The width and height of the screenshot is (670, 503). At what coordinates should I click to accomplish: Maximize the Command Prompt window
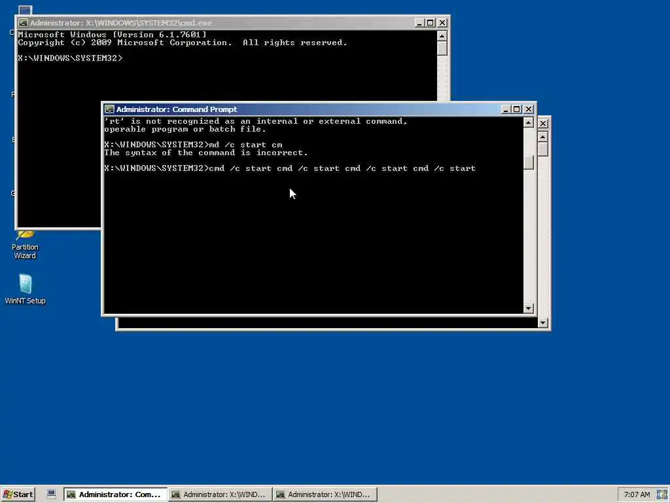click(517, 109)
